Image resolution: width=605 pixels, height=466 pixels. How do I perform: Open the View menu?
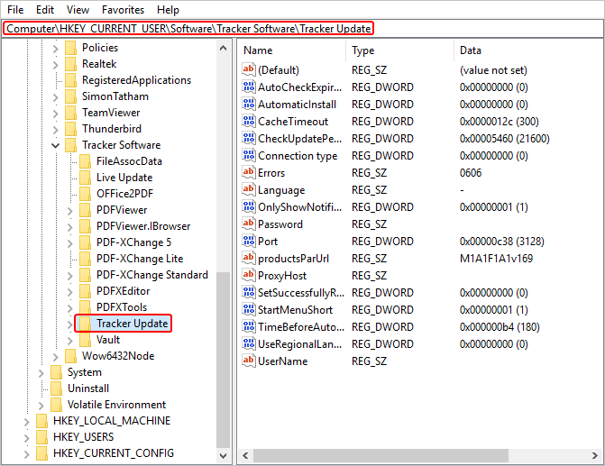pyautogui.click(x=78, y=10)
